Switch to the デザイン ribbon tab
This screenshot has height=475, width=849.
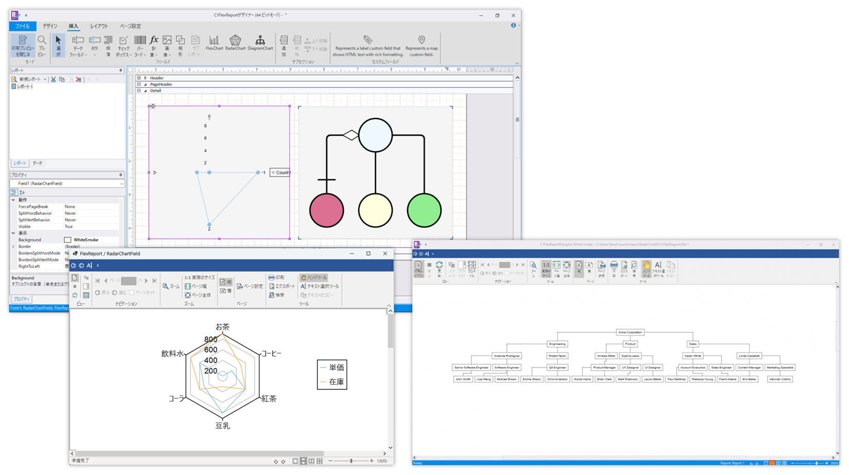point(50,26)
